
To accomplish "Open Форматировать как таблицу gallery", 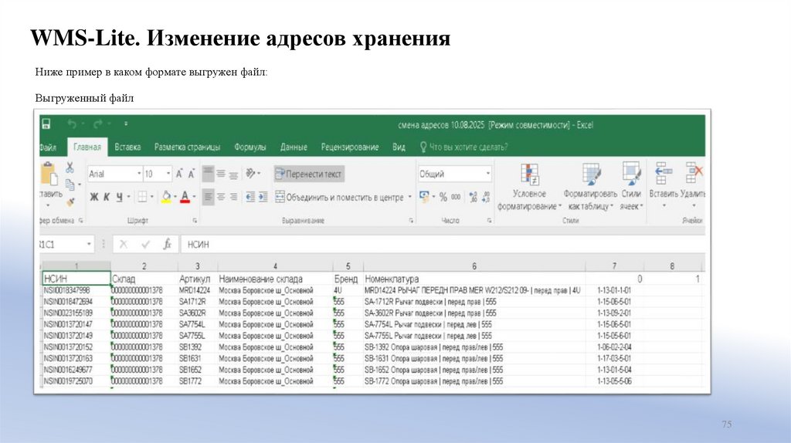I will pos(589,187).
